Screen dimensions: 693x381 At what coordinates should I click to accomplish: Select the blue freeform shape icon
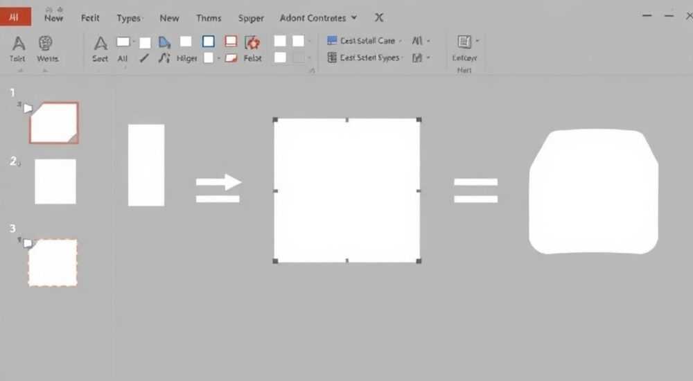[164, 42]
